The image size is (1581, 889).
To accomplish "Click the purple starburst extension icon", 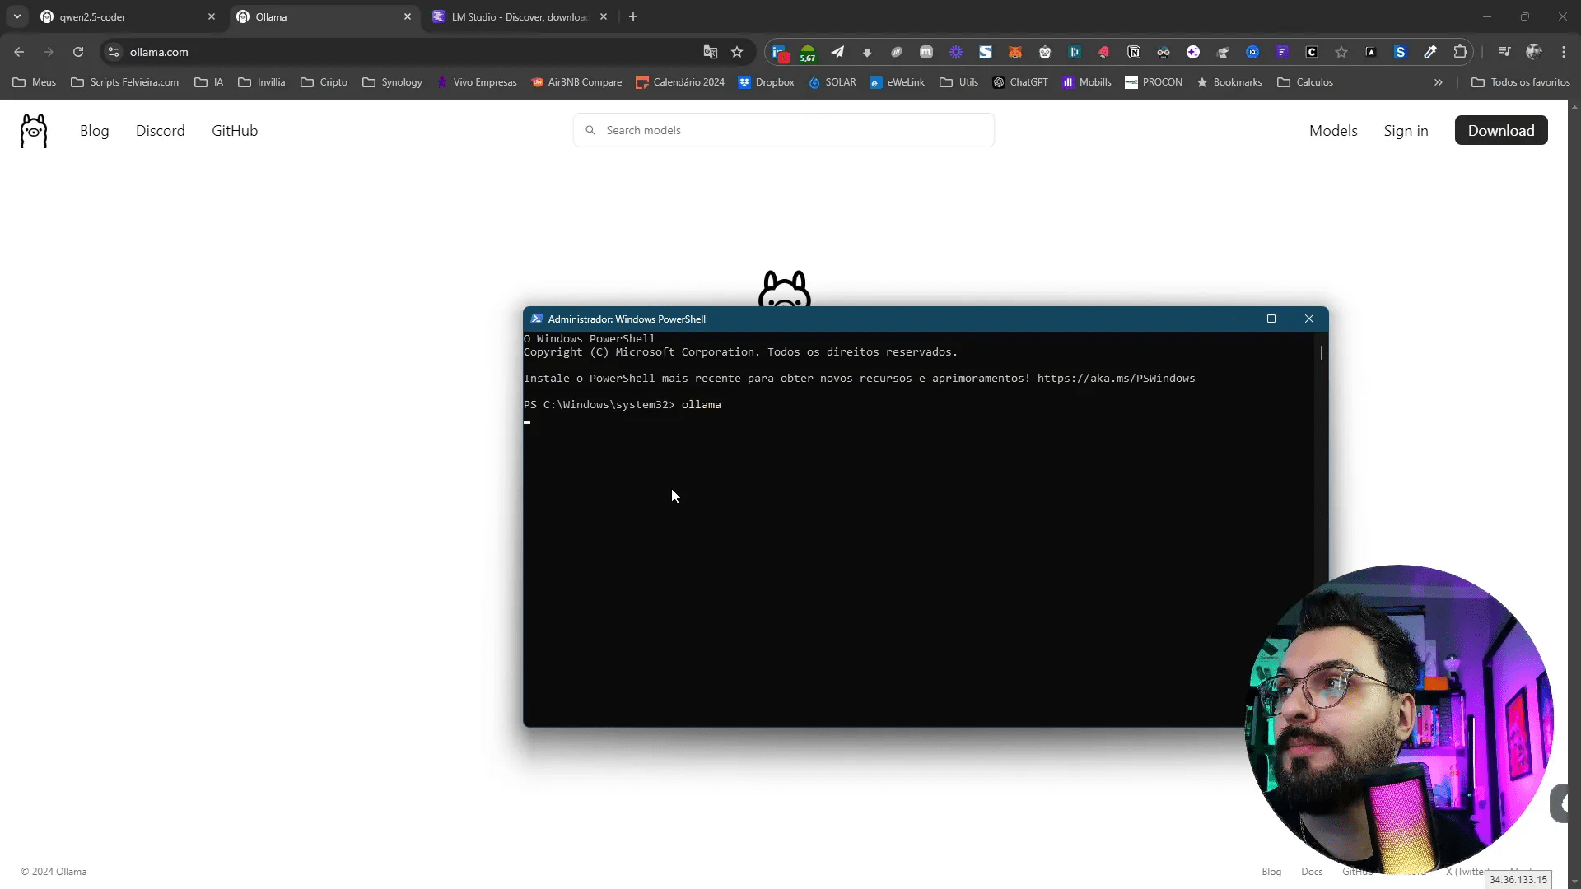I will 956,52.
